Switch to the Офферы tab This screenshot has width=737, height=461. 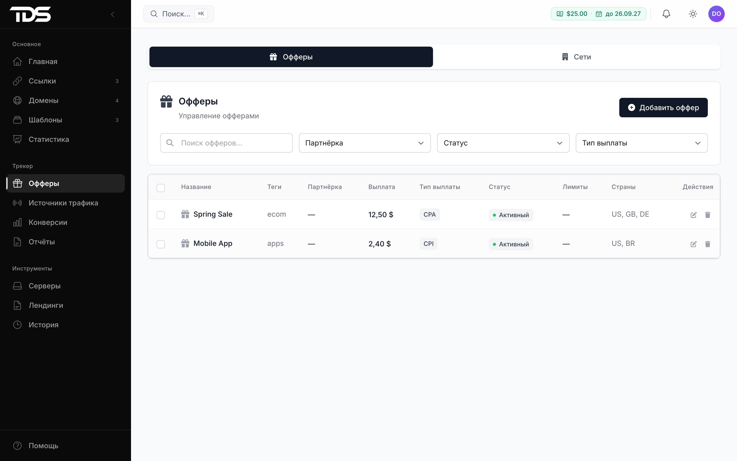[x=291, y=57]
